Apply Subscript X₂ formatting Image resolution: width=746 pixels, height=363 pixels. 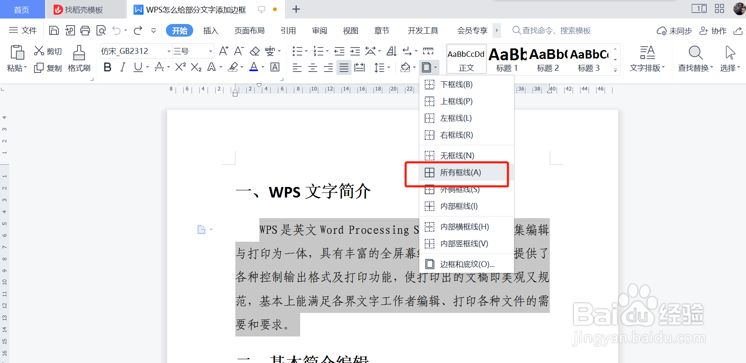point(196,67)
